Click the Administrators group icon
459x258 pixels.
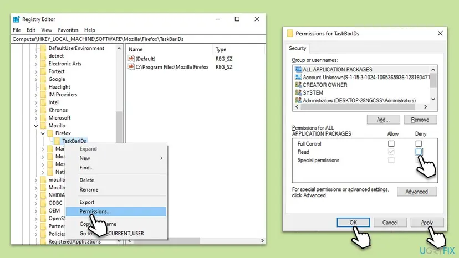298,100
